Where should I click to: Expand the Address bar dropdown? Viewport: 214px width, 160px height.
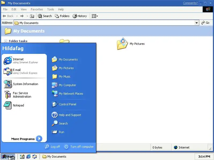pos(196,23)
